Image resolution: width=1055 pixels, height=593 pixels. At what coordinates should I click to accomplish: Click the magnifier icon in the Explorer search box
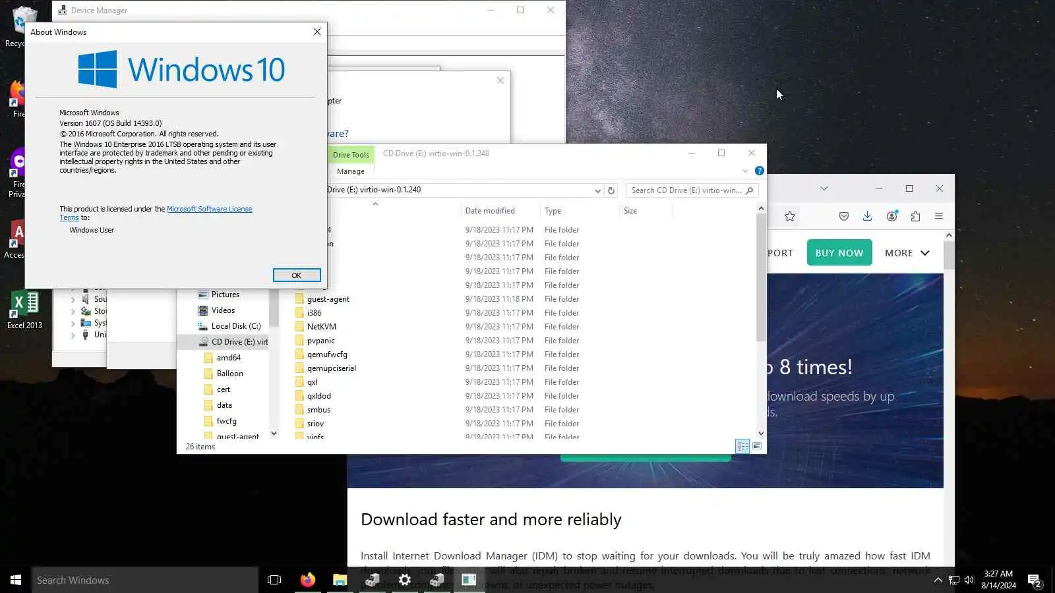(x=750, y=190)
